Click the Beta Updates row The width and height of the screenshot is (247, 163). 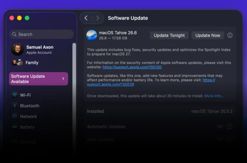(x=160, y=139)
